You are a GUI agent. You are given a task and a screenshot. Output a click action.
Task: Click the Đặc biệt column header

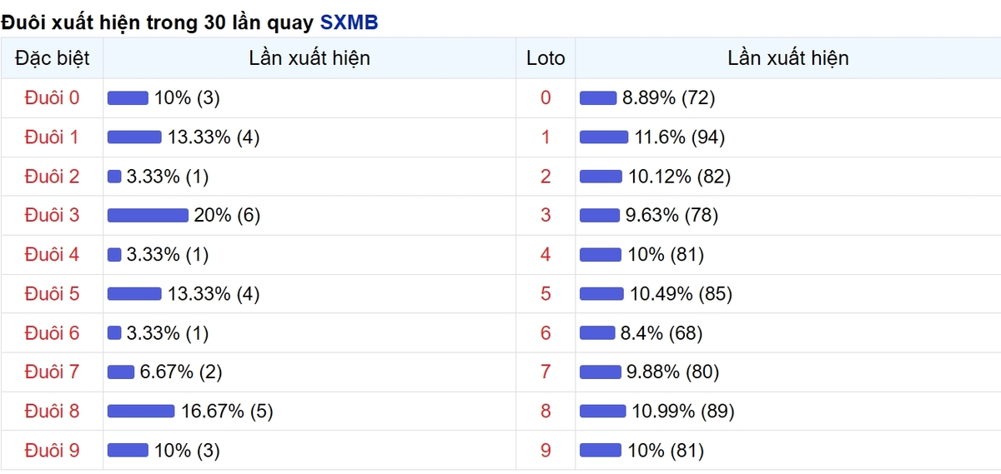click(x=52, y=58)
